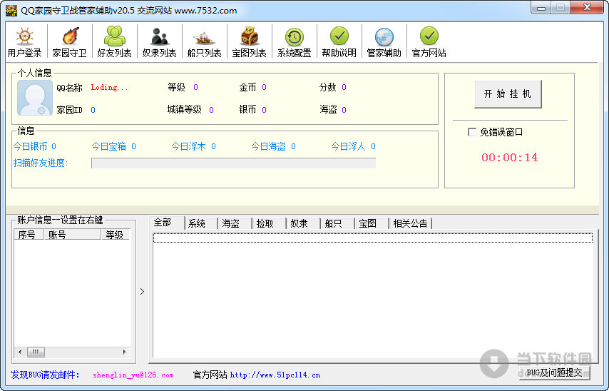The width and height of the screenshot is (609, 391).
Task: Open 系统配置 system settings icon
Action: pos(294,43)
